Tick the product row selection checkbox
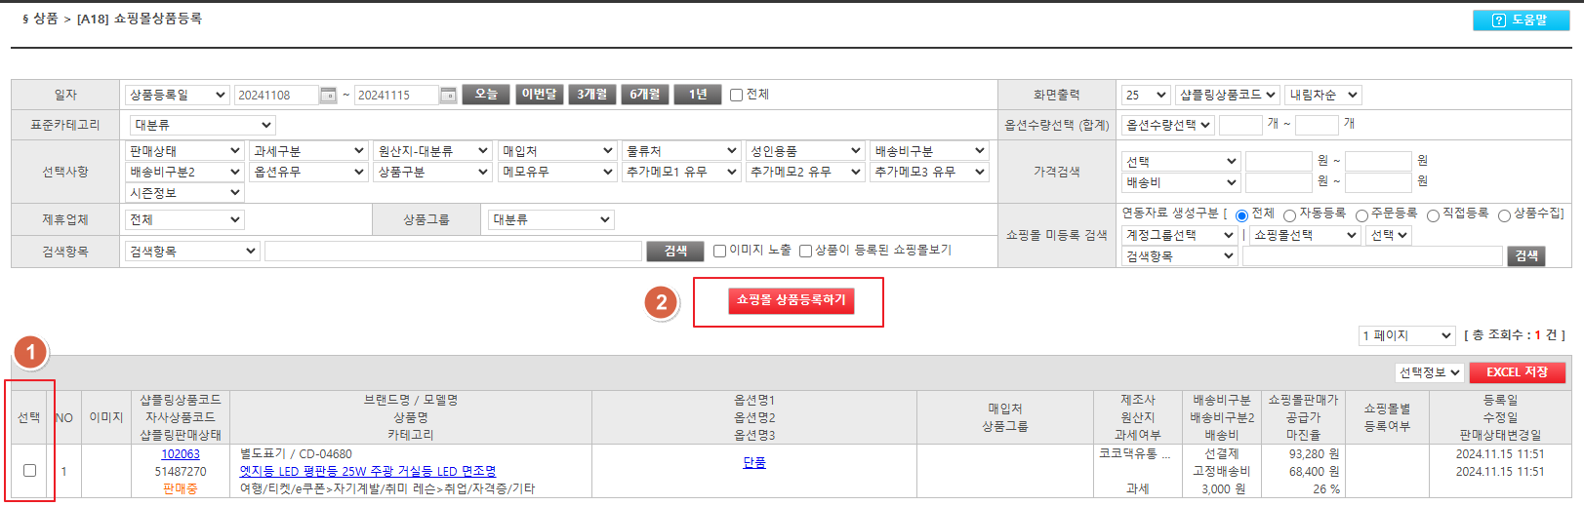Viewport: 1584px width, 506px height. point(29,471)
